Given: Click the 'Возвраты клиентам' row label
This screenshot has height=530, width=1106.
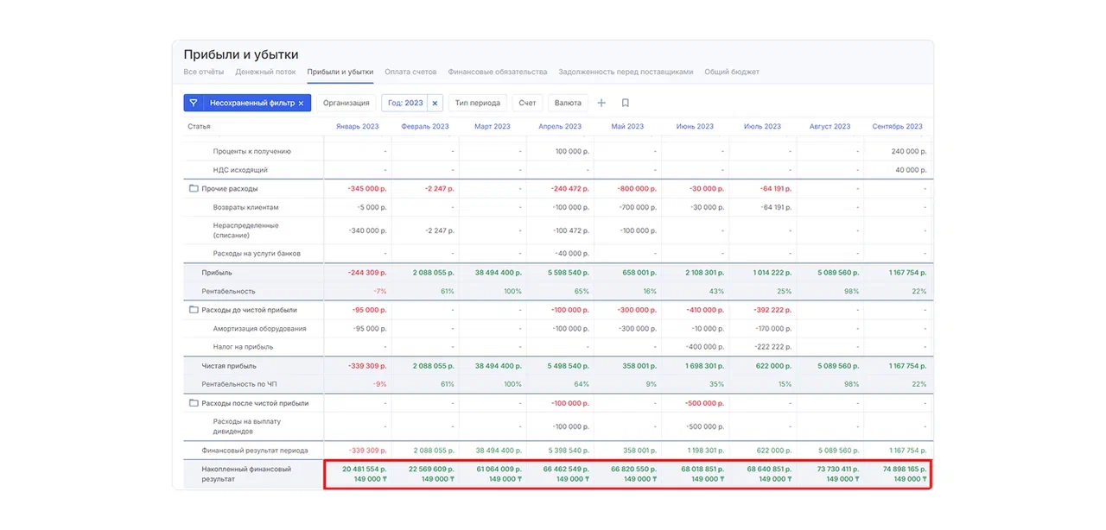Looking at the screenshot, I should (x=245, y=207).
